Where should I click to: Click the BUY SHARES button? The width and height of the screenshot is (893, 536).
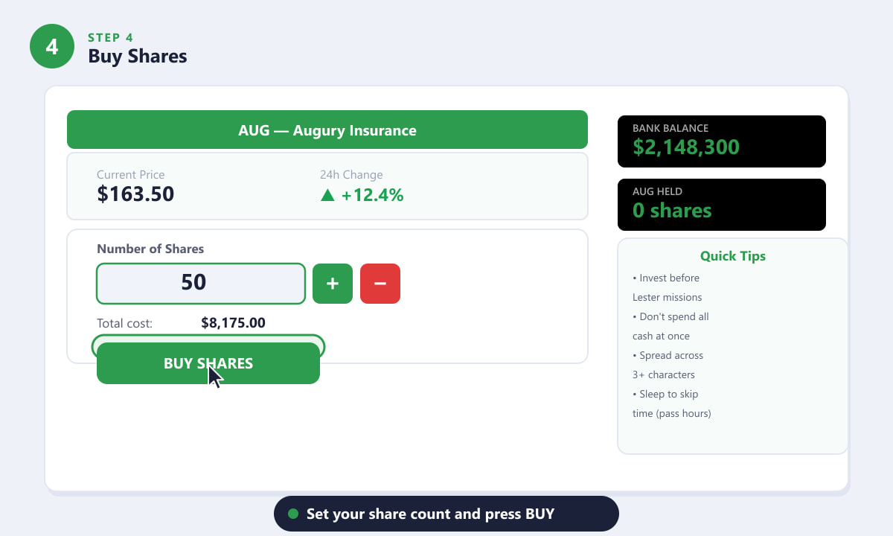[208, 363]
